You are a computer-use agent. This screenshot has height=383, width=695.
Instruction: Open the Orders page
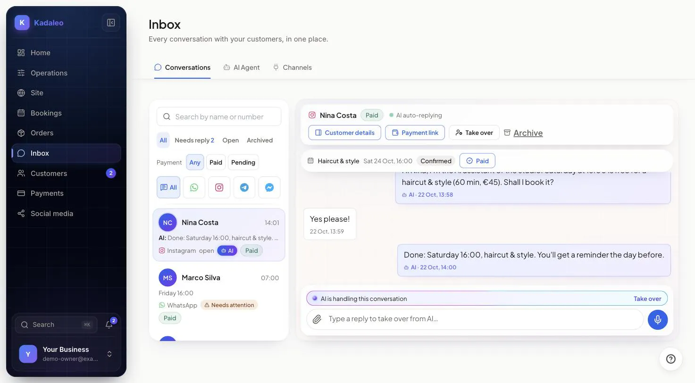(66, 133)
